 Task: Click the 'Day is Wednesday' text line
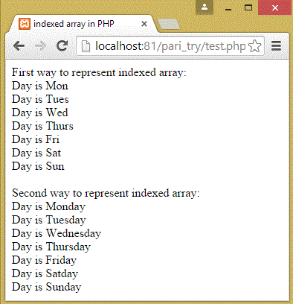pos(57,233)
